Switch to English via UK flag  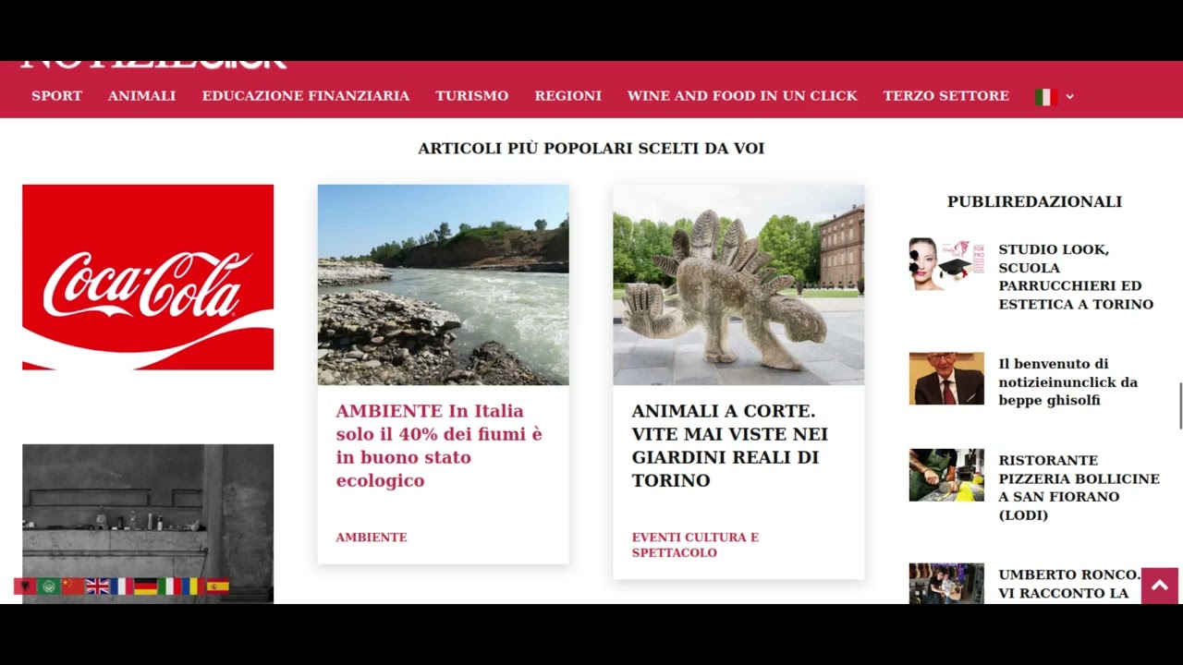pos(97,586)
